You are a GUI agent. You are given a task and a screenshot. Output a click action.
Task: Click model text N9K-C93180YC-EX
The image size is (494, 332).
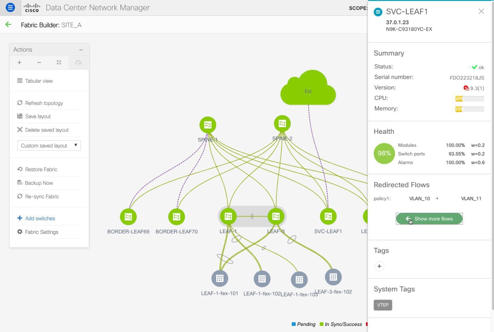[x=409, y=29]
